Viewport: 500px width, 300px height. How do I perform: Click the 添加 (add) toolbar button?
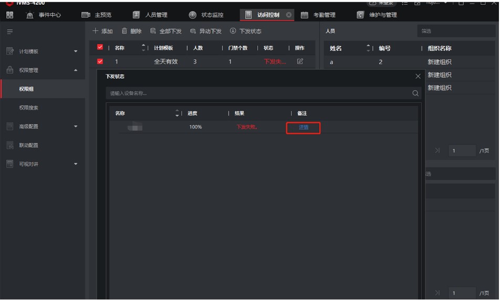[x=103, y=31]
